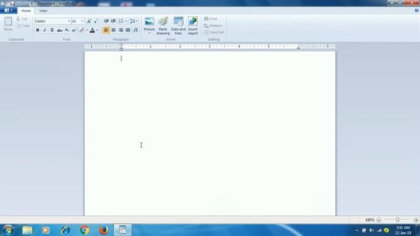Increase the paragraph indent
The height and width of the screenshot is (236, 420).
114,21
